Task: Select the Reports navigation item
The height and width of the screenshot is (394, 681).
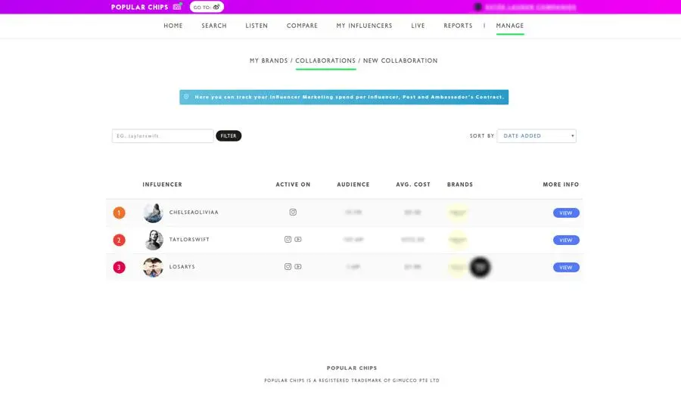Action: 458,26
